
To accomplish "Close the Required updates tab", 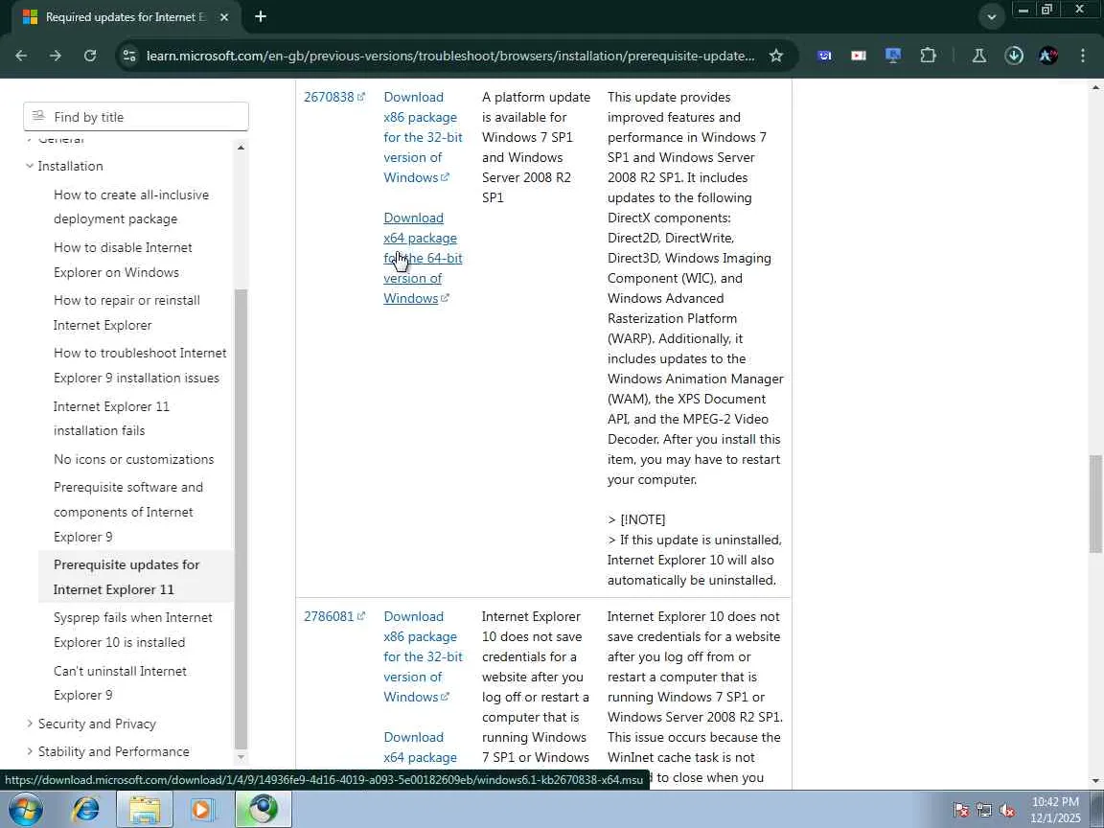I will (224, 17).
